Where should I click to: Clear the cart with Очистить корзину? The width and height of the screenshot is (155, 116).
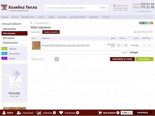click(143, 32)
